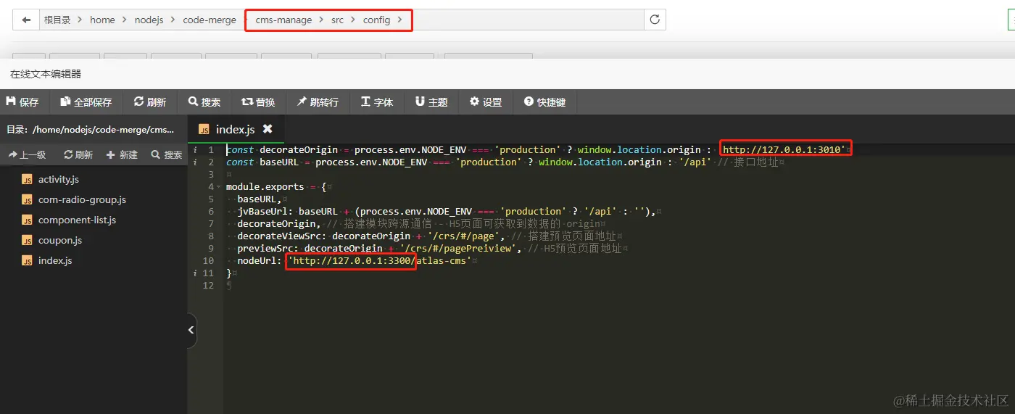
Task: Place cursor on 'http://127.0.0.1:3010' string
Action: point(784,149)
